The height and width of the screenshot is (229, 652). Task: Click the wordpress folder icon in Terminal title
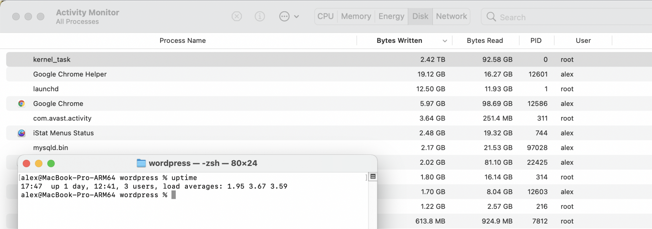[141, 163]
